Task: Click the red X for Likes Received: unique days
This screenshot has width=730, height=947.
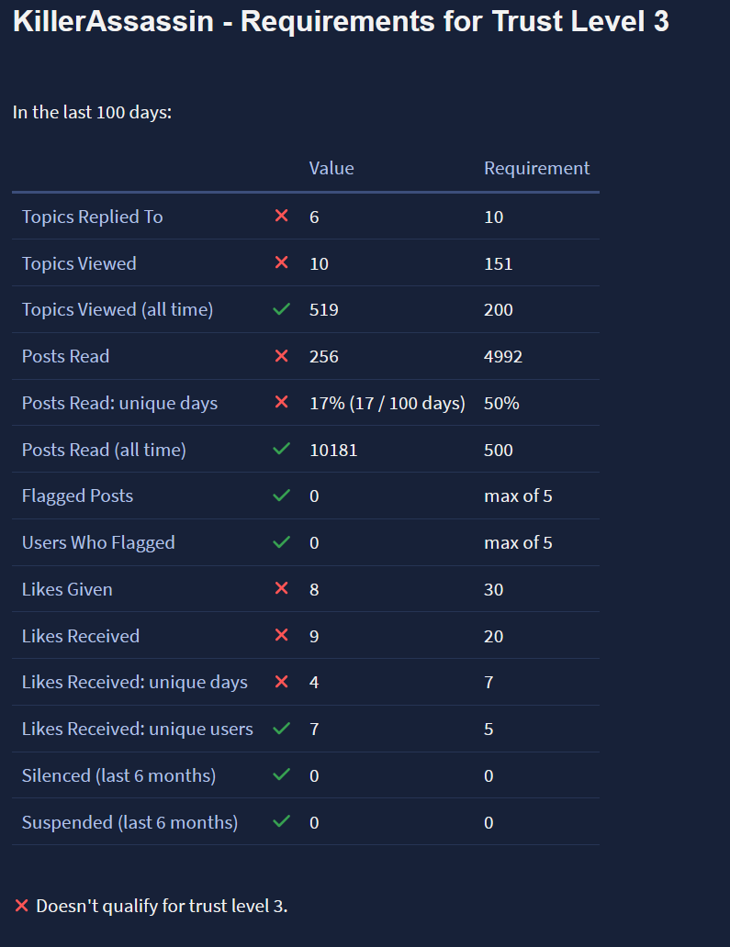Action: click(282, 683)
